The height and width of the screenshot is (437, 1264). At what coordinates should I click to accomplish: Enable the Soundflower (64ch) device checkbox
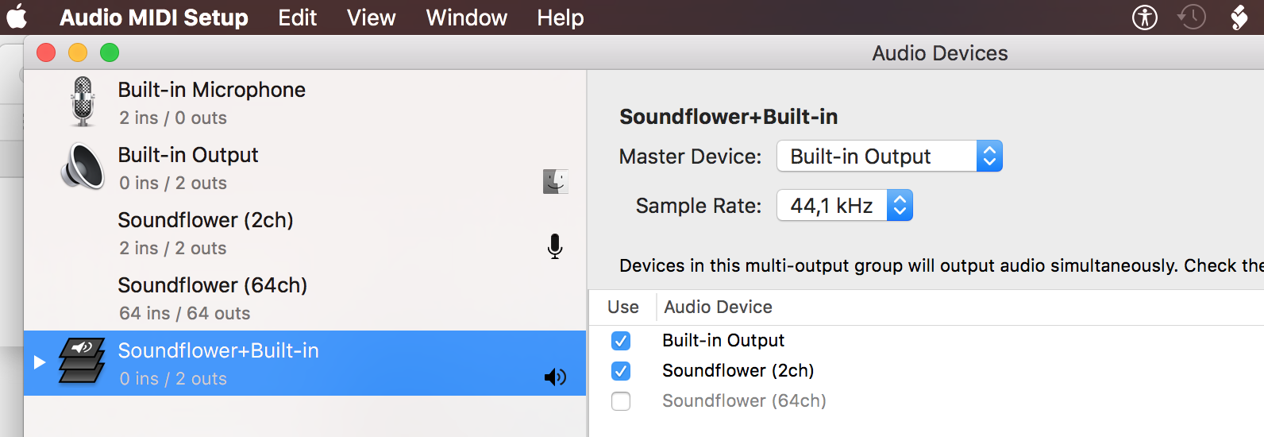(621, 401)
